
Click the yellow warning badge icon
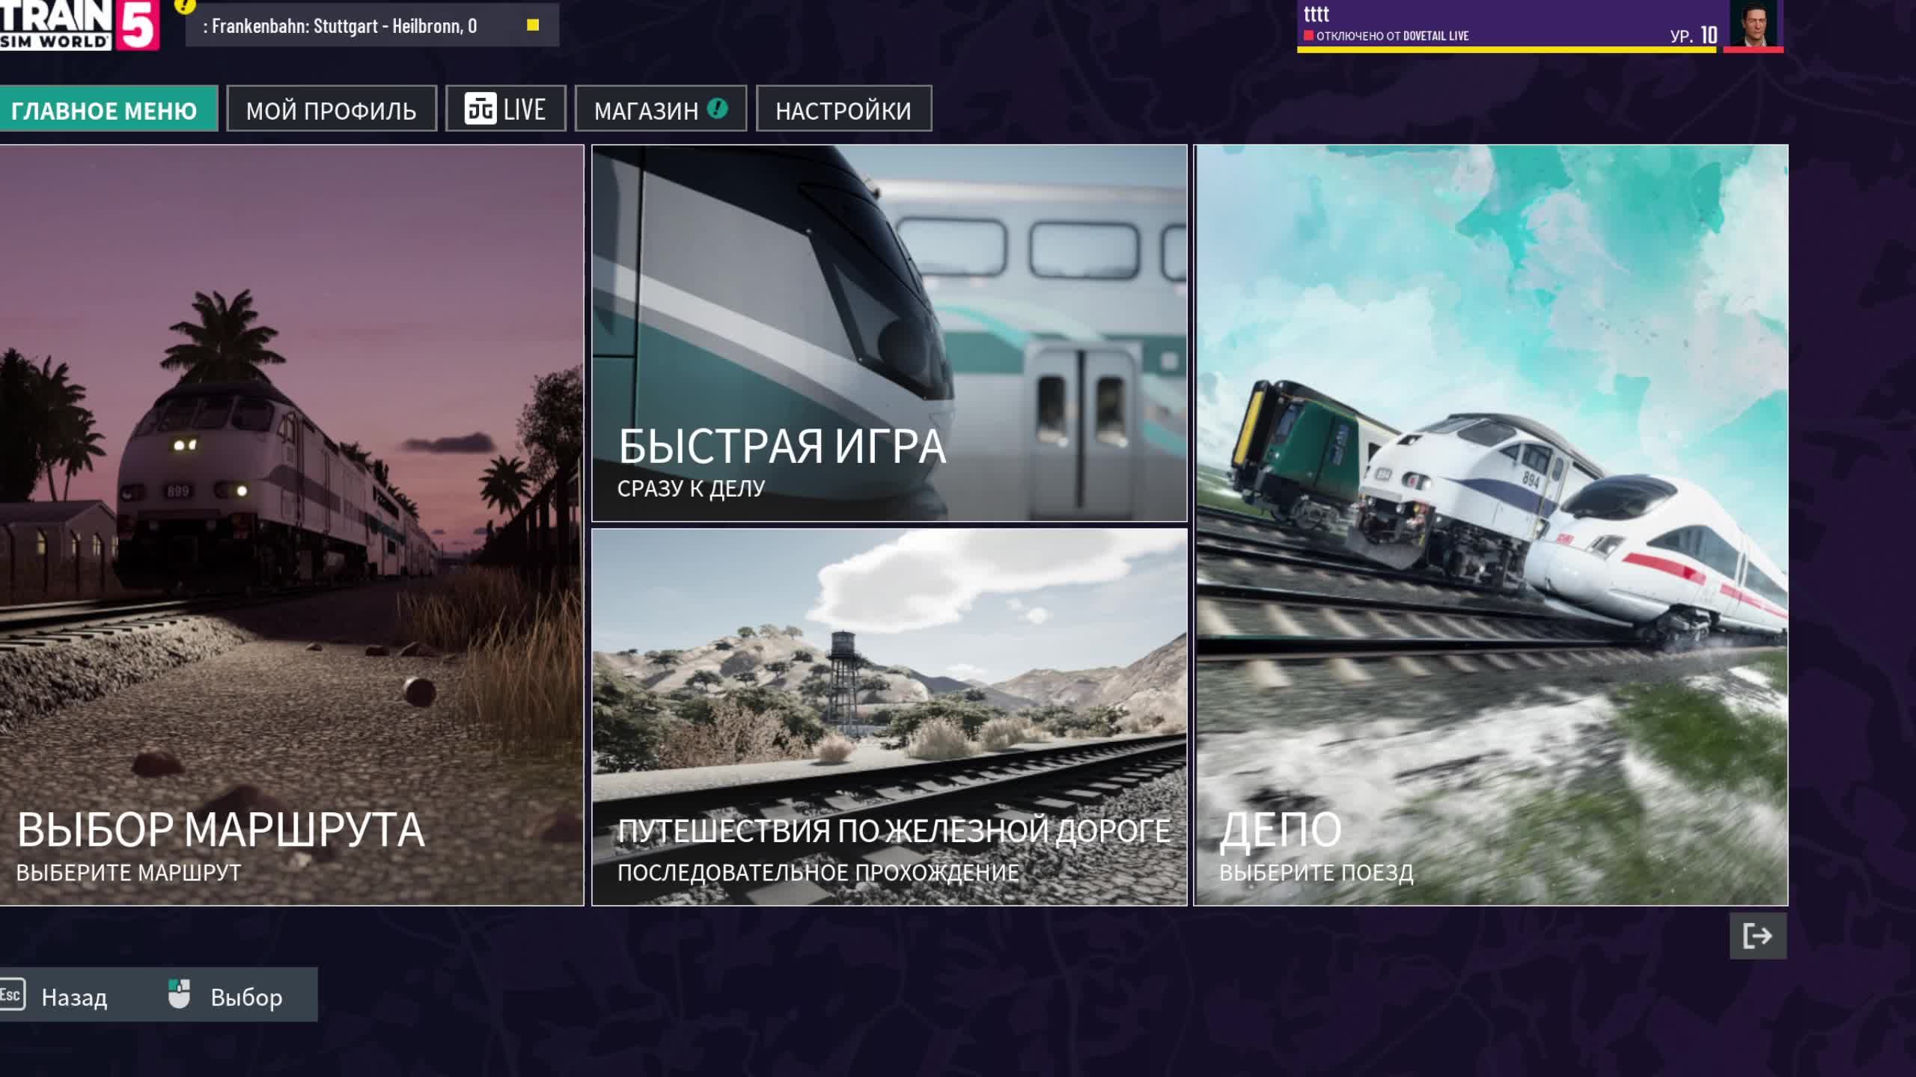pos(184,6)
